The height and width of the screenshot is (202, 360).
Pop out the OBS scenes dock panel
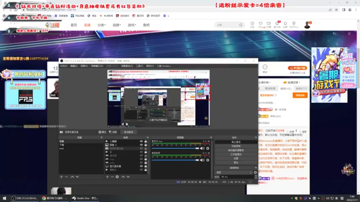(102, 137)
